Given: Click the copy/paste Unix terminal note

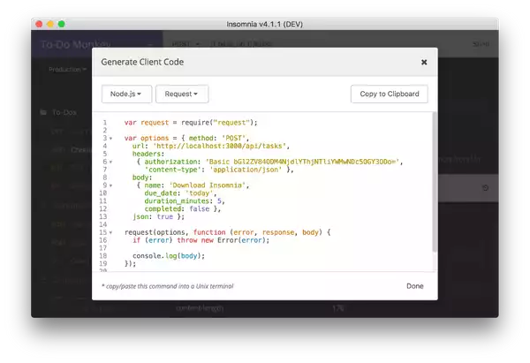Looking at the screenshot, I should coord(168,286).
